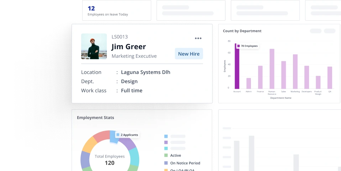Click Total Employees 120 in donut center
Screen dimensions: 341x171
(x=110, y=160)
